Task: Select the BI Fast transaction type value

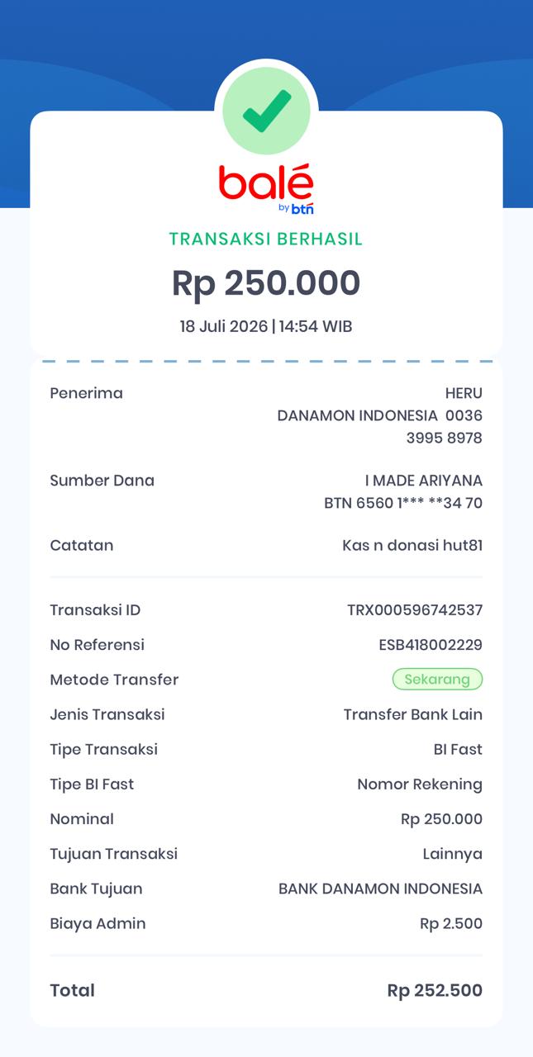Action: [x=458, y=750]
